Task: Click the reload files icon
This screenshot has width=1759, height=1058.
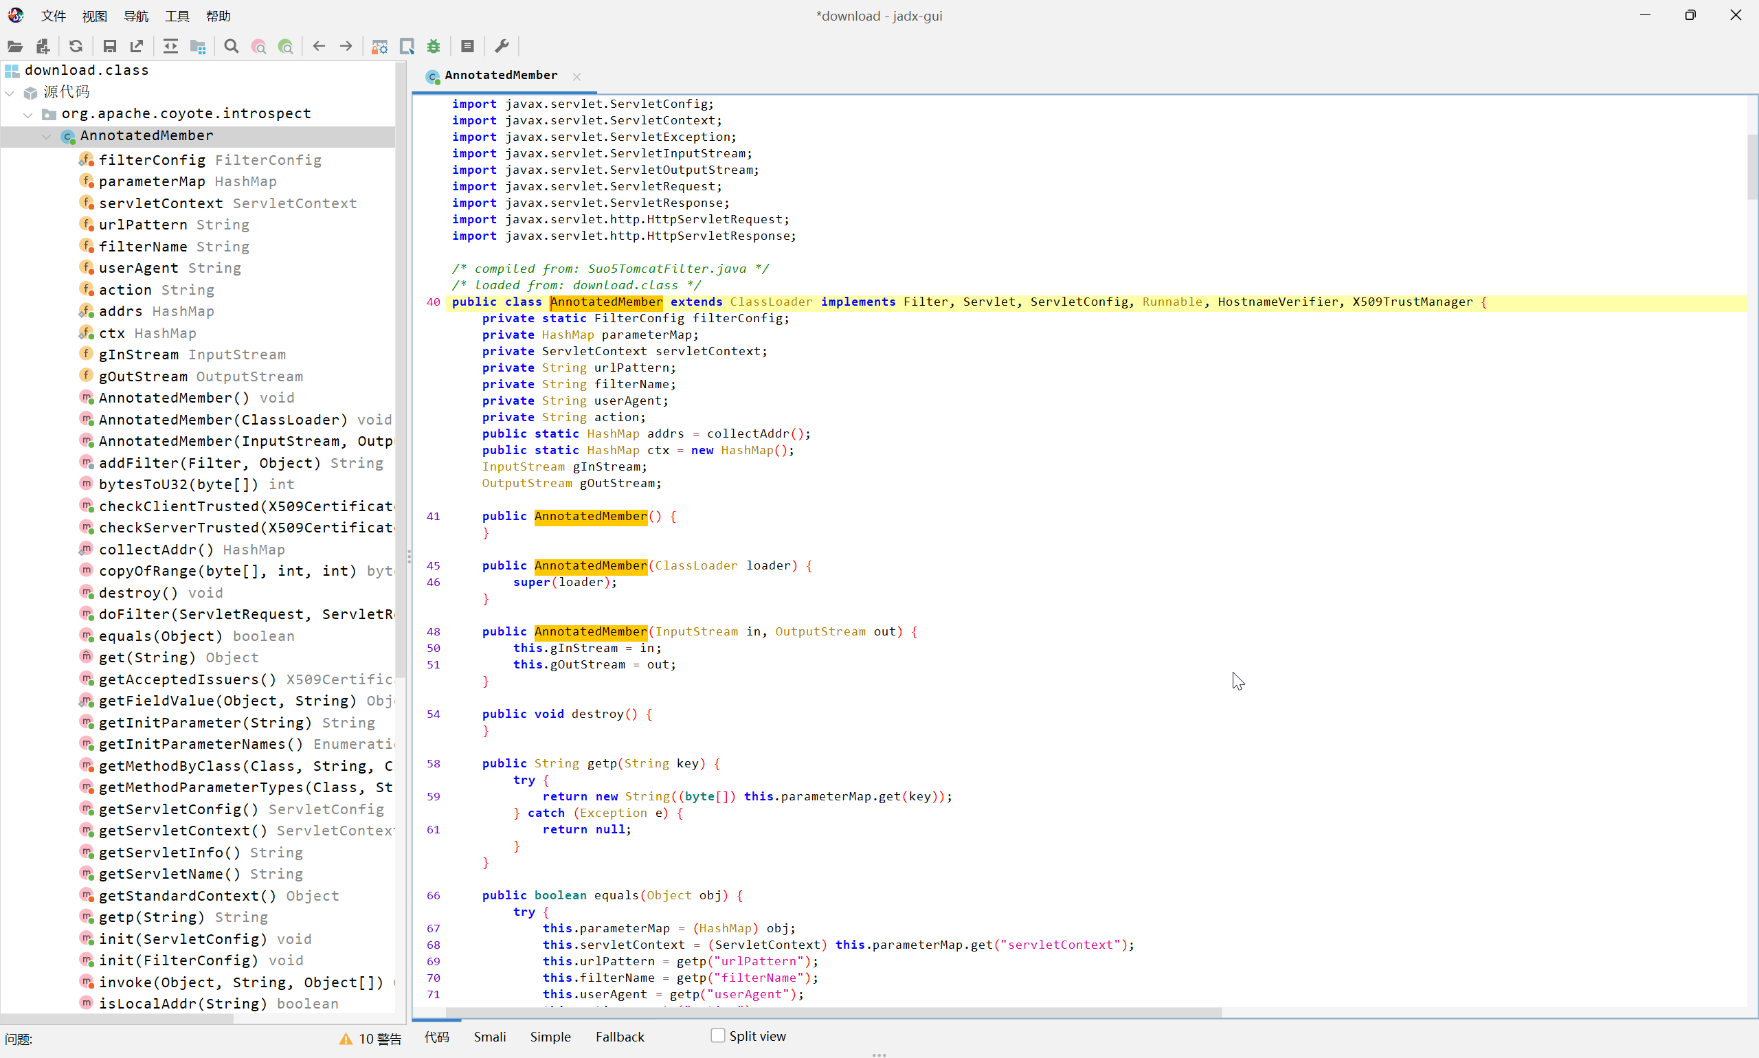Action: point(76,46)
